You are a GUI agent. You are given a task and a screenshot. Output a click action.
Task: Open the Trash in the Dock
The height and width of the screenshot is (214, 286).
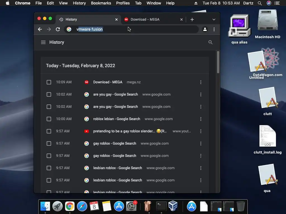[x=240, y=206]
